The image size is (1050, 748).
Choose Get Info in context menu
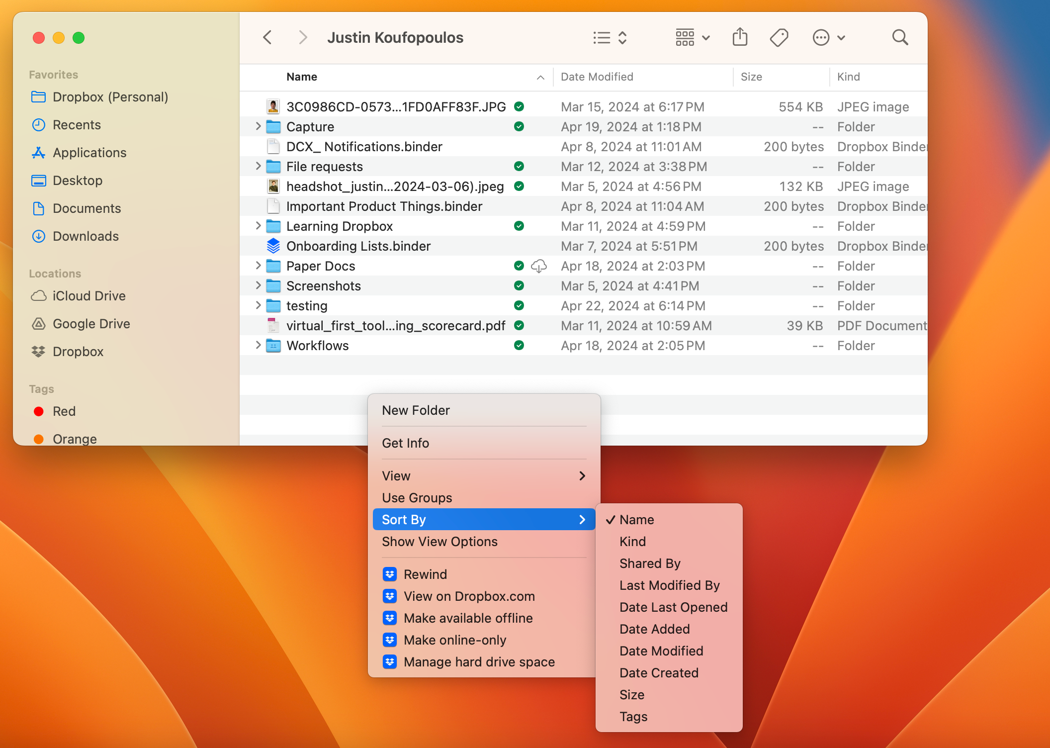click(484, 443)
